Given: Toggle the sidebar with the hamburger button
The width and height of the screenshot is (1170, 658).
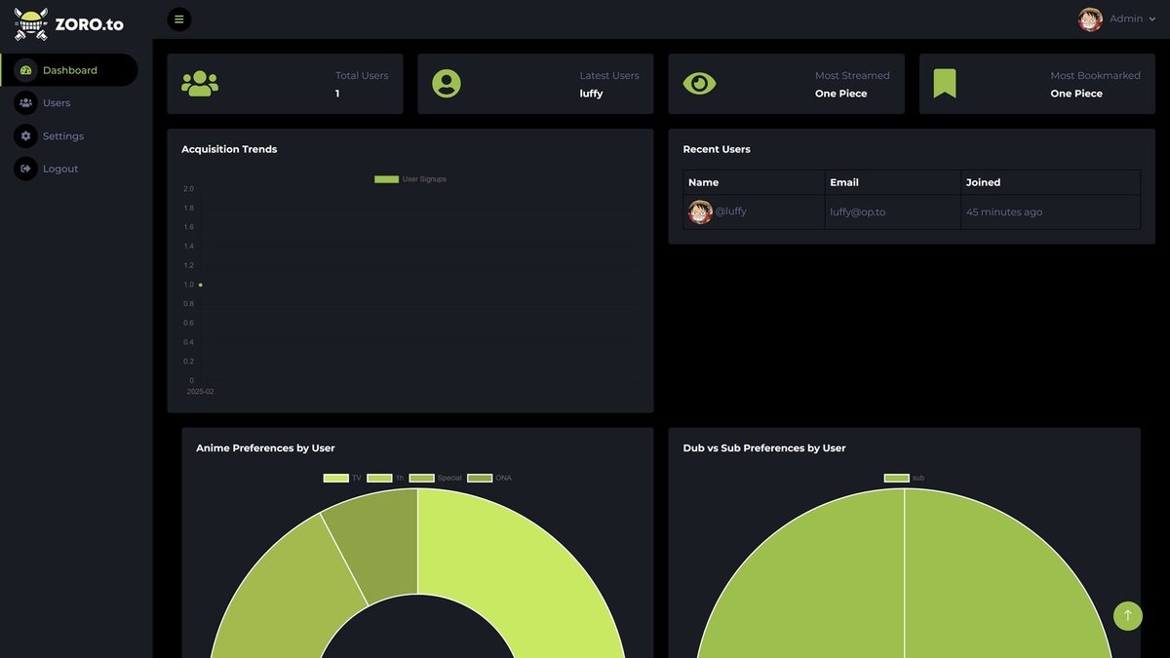Looking at the screenshot, I should tap(179, 19).
